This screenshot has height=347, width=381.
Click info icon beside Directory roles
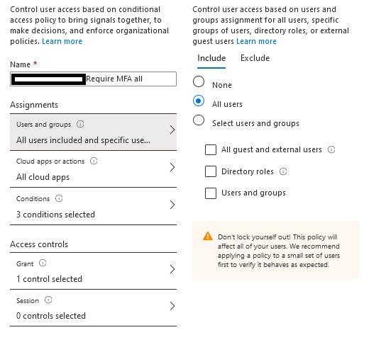[283, 171]
